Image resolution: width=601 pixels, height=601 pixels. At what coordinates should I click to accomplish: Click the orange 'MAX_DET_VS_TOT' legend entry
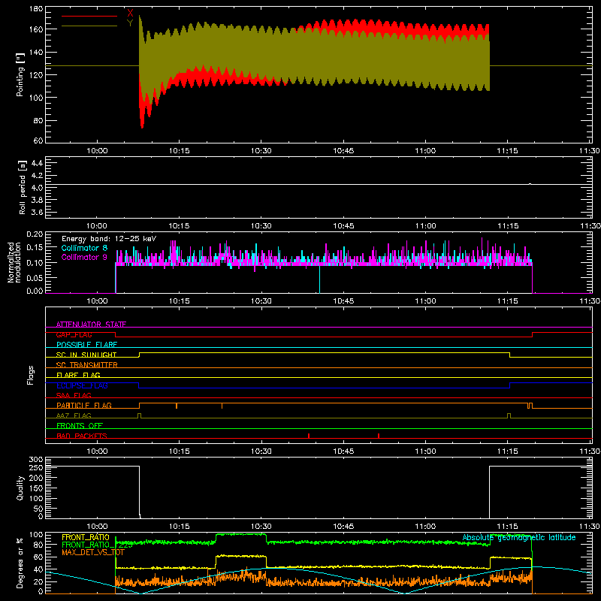(92, 552)
